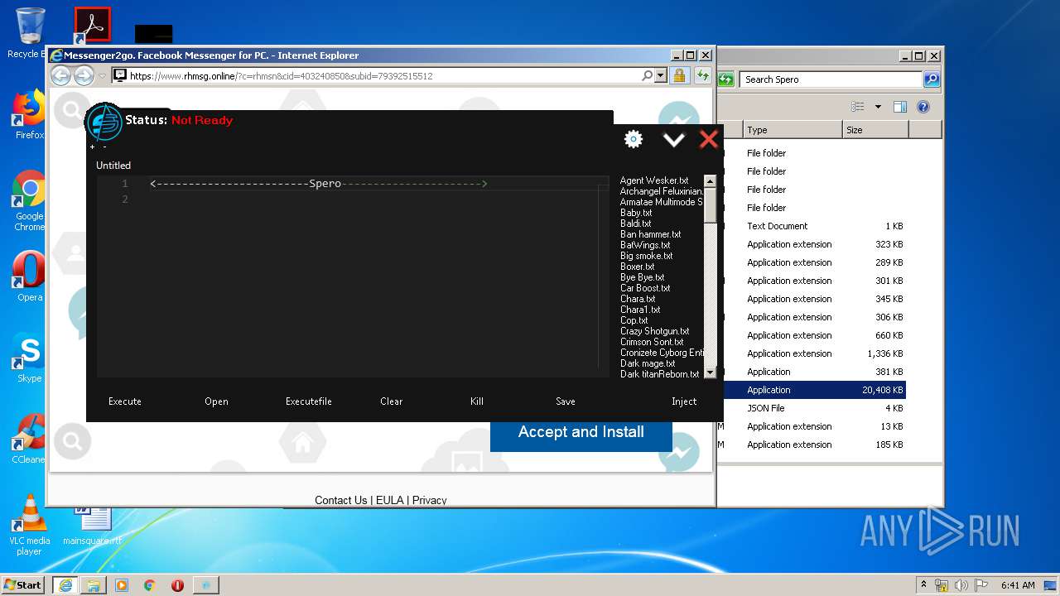Click Opera taskbar icon
The image size is (1060, 596).
click(x=177, y=585)
